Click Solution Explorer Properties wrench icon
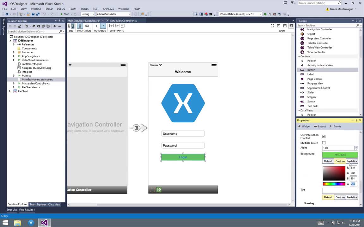364x227 pixels. pyautogui.click(x=55, y=26)
